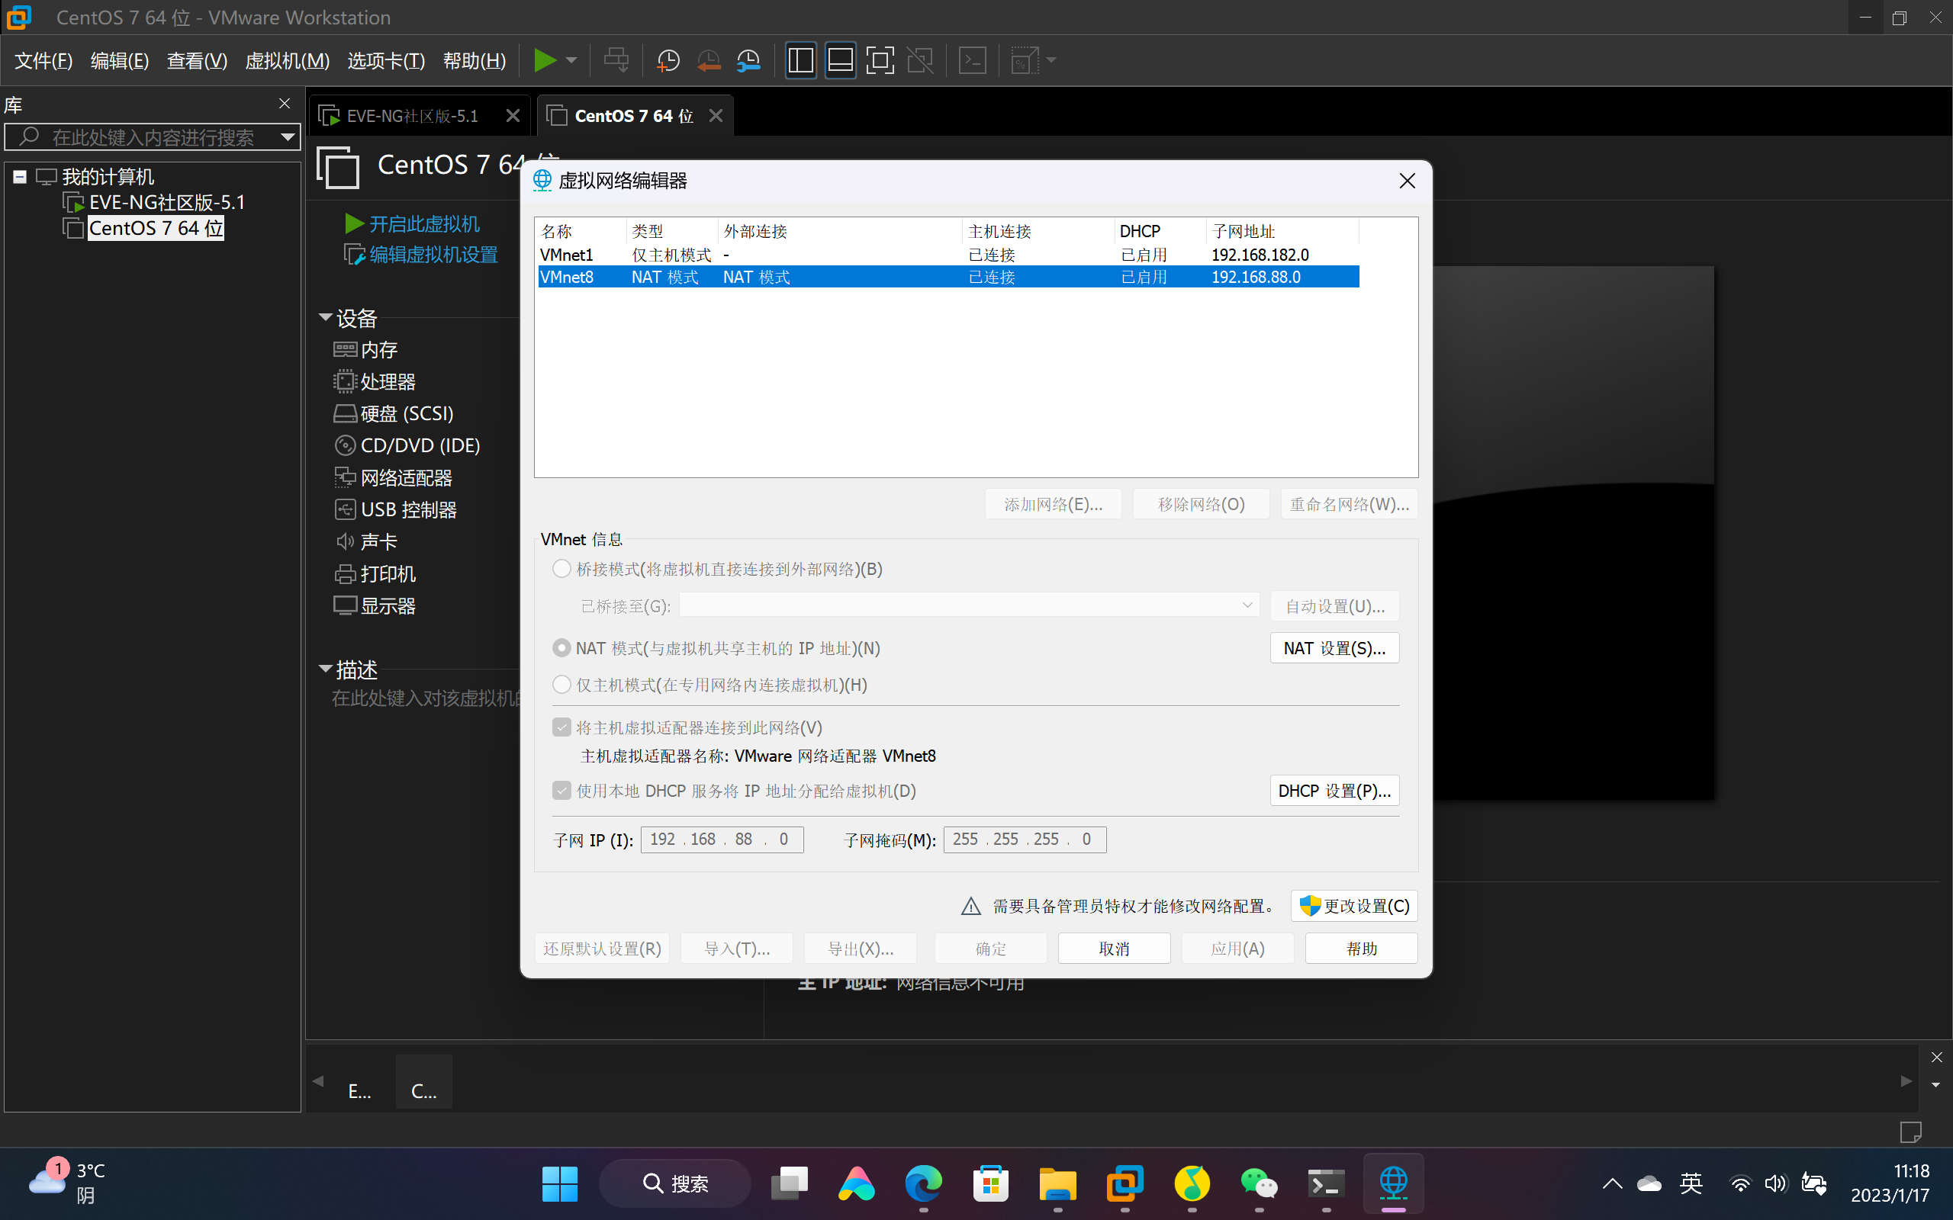Click the send Ctrl+Alt+Del toolbar icon
The image size is (1953, 1220).
[616, 60]
